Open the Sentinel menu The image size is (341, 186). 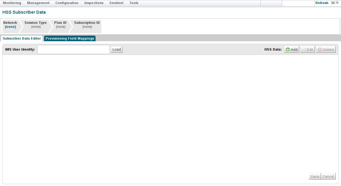116,3
